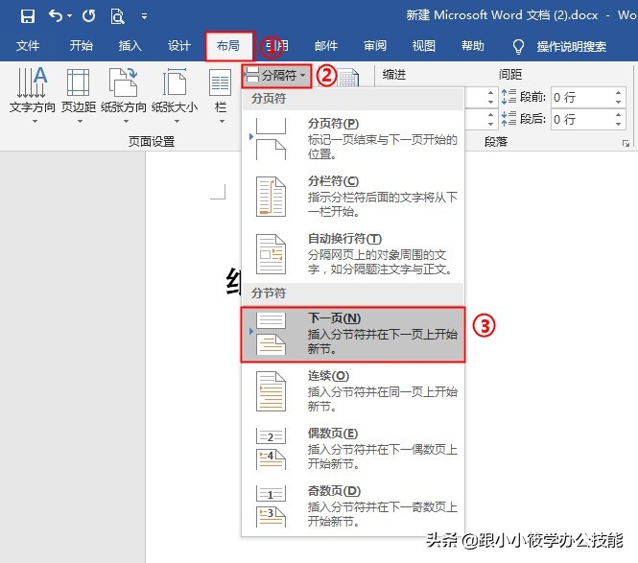Switch to the 设计 tab
Image resolution: width=638 pixels, height=563 pixels.
pos(179,46)
